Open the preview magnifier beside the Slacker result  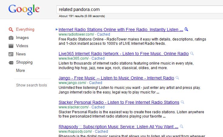pos(182,102)
